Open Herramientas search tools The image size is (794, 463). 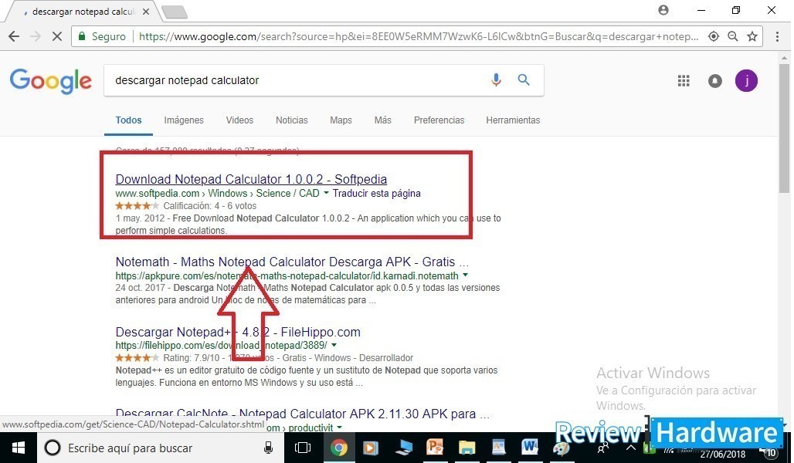513,120
